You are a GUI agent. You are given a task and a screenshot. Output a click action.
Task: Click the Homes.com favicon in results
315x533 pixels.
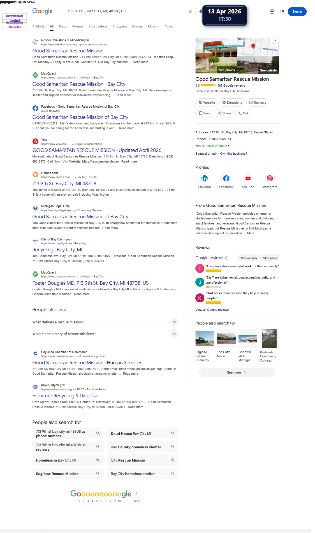(35, 175)
